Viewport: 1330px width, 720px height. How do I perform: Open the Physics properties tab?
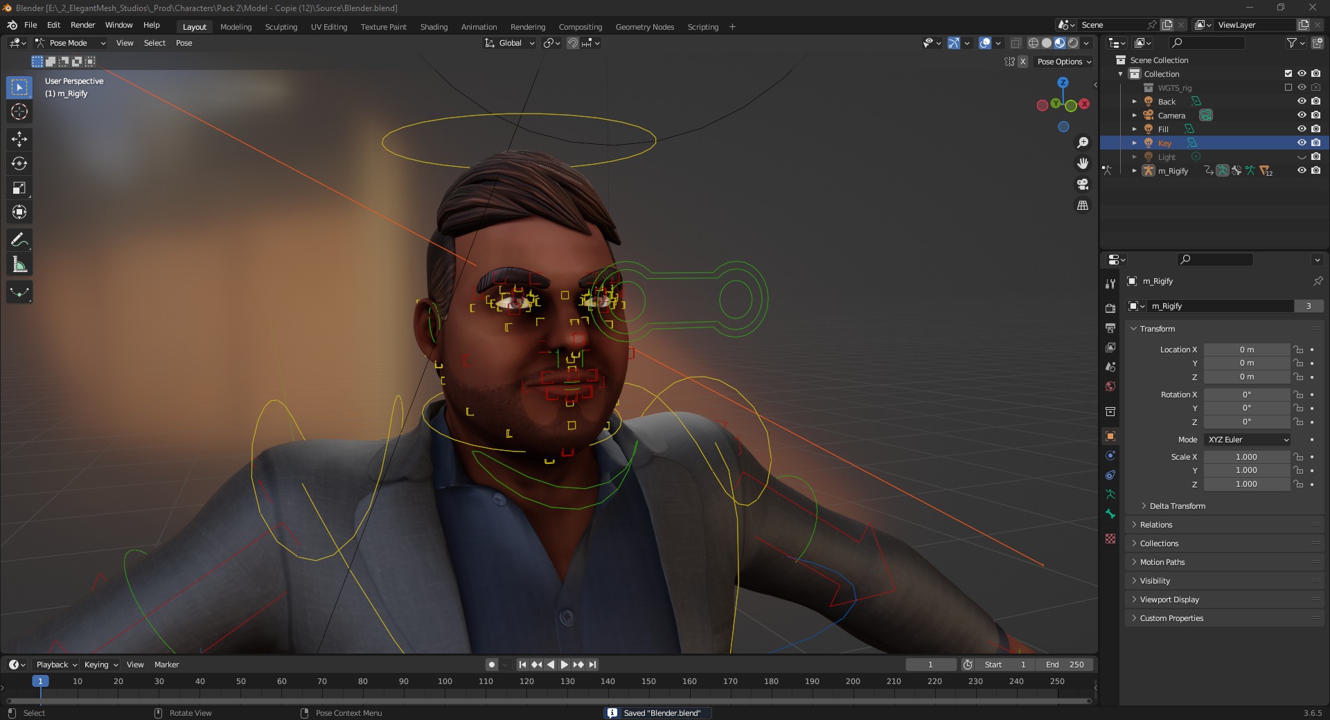point(1110,456)
